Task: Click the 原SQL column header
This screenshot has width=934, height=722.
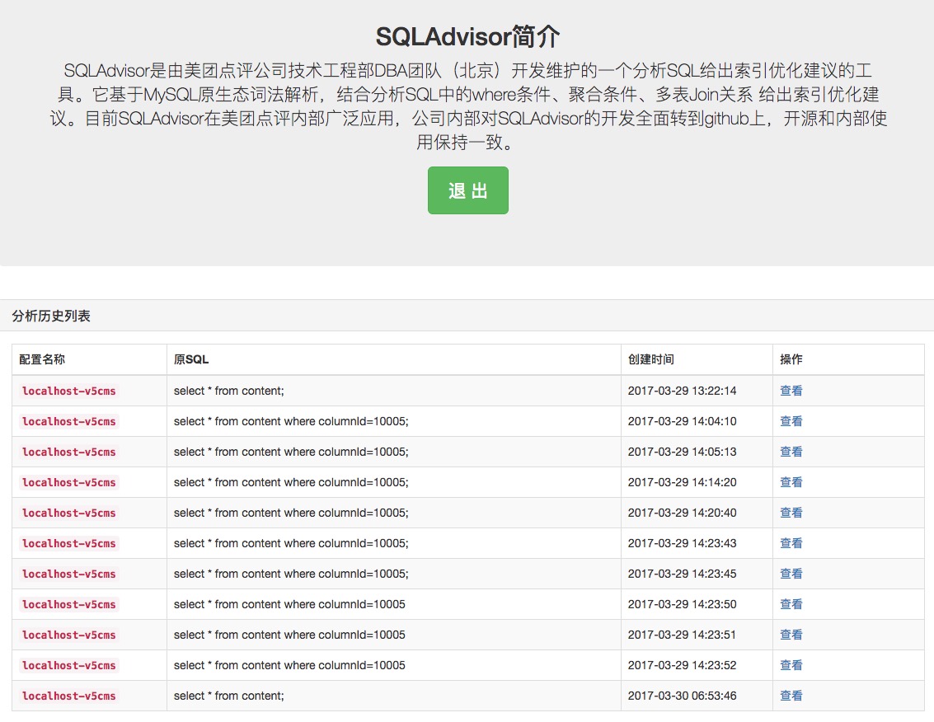Action: pos(191,359)
